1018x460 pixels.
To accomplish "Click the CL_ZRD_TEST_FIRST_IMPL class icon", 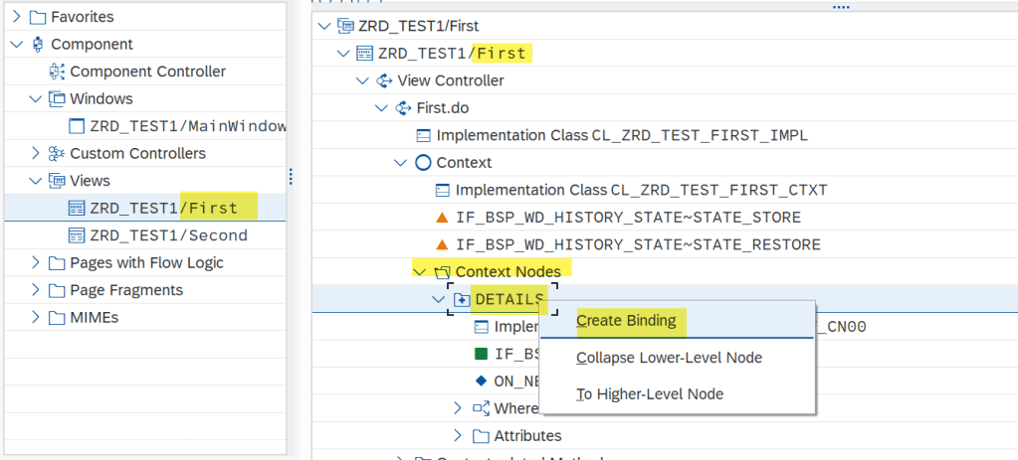I will [x=423, y=135].
